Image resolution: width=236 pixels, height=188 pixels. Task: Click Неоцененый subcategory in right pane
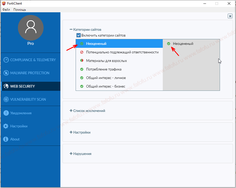(183, 44)
